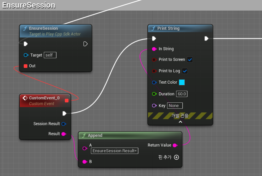Click the EnsureSession exec output pin
Image resolution: width=262 pixels, height=176 pixels.
tap(85, 44)
